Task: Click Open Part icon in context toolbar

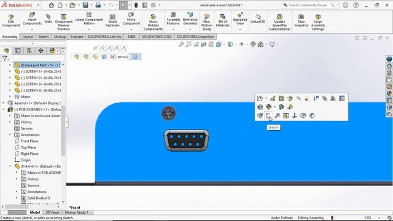Action: [x=260, y=98]
